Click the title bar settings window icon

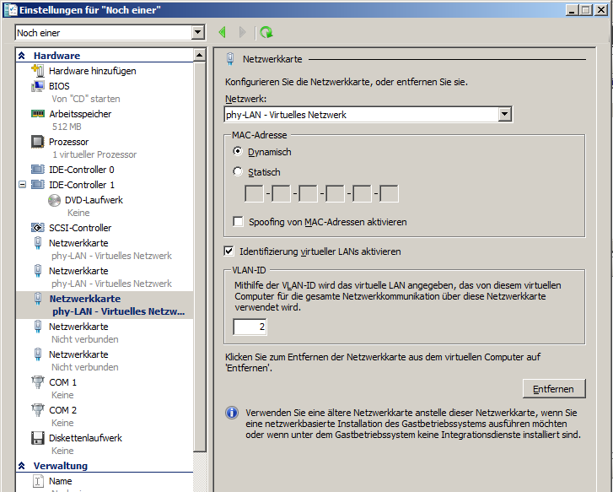pyautogui.click(x=11, y=10)
